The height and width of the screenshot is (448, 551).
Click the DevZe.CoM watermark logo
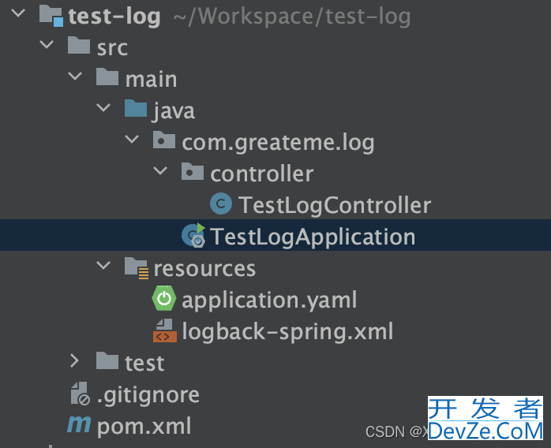[x=485, y=418]
